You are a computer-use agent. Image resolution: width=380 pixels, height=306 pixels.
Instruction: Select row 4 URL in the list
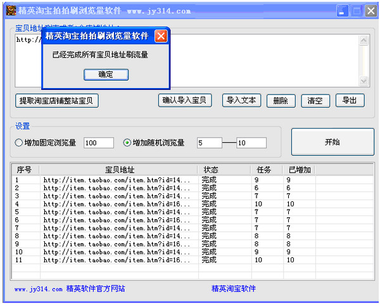pyautogui.click(x=117, y=204)
